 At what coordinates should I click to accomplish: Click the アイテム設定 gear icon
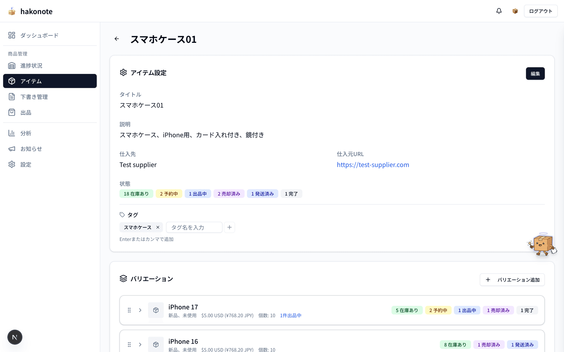pos(123,72)
